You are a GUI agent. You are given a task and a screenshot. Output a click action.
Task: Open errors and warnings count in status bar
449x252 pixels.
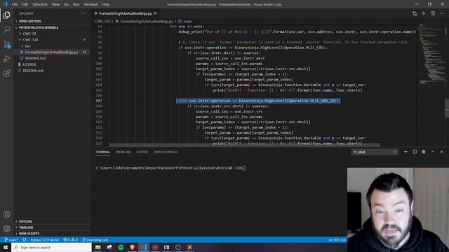[x=71, y=239]
